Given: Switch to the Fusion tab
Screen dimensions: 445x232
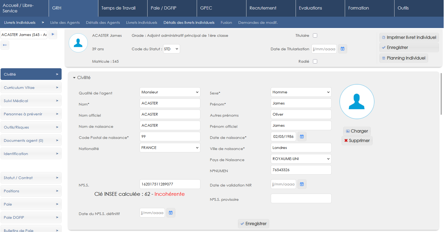Looking at the screenshot, I should tap(226, 22).
